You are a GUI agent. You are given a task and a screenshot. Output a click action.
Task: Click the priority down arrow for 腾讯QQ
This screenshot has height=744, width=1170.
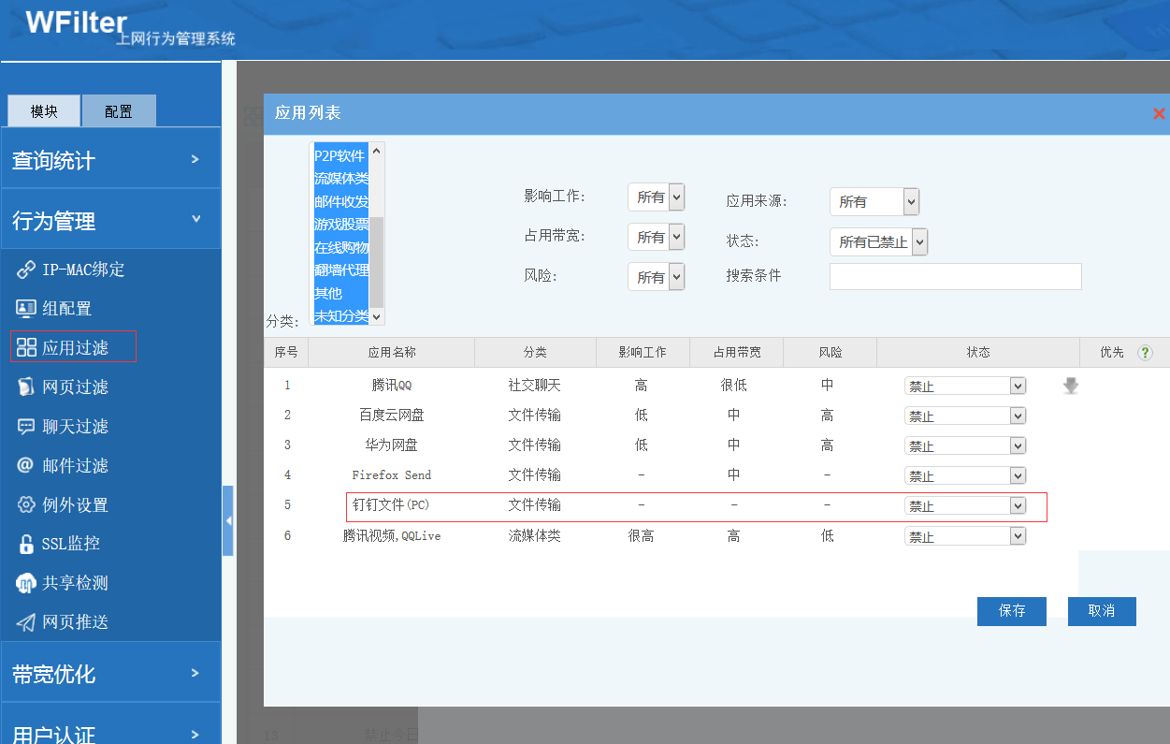click(1071, 386)
